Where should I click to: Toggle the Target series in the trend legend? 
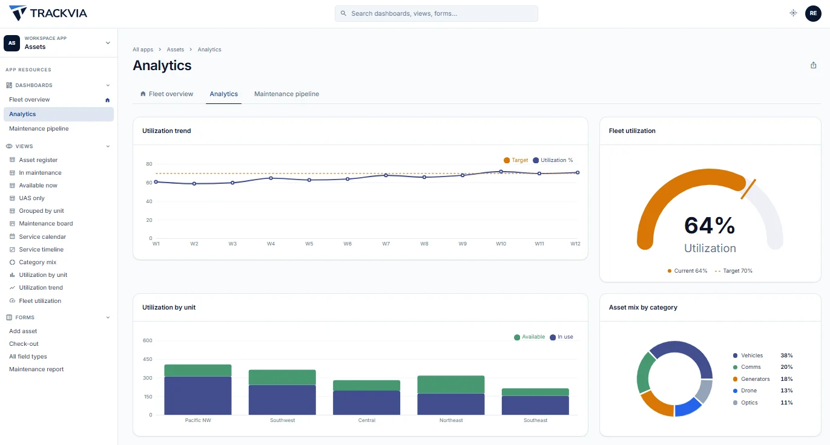516,160
